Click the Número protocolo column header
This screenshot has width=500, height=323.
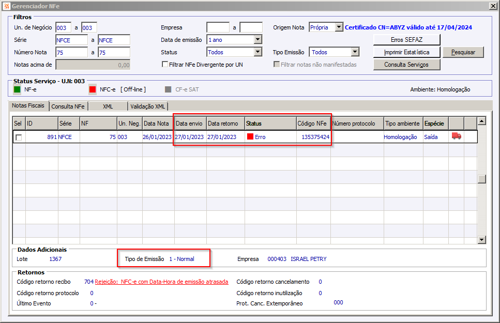click(357, 124)
